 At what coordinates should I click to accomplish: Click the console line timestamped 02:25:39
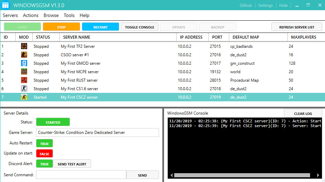click(245, 126)
